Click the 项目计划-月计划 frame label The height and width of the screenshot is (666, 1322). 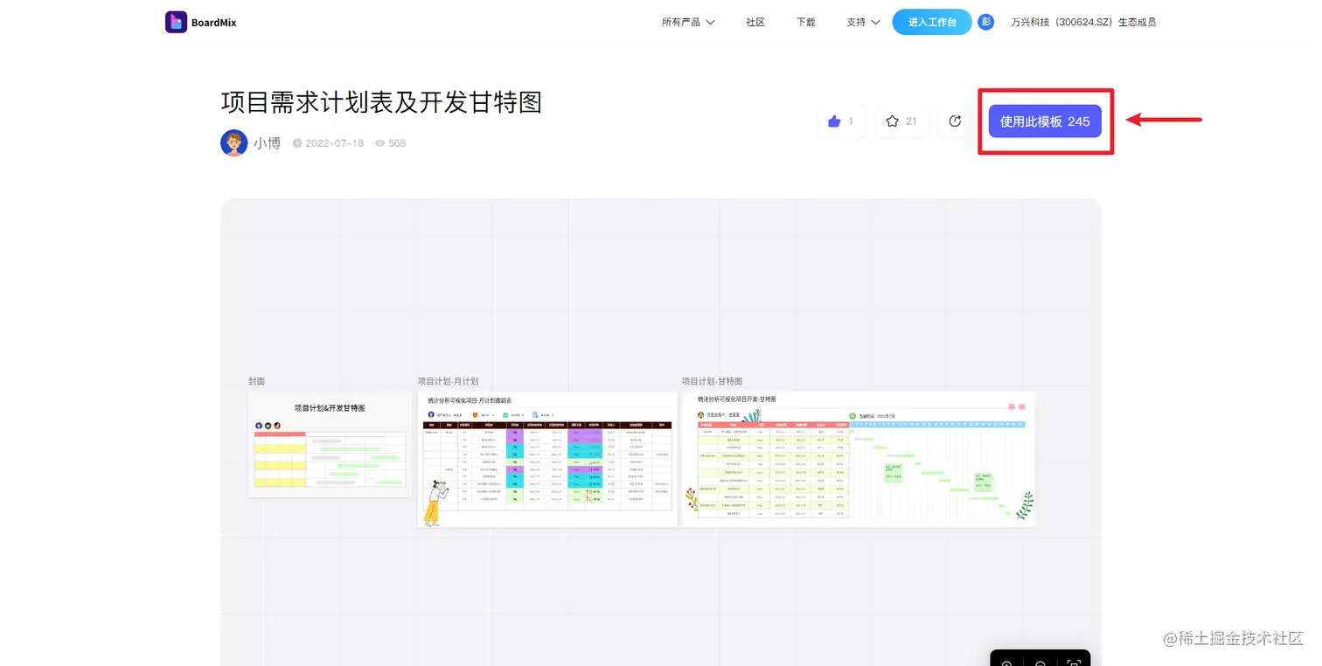point(449,382)
